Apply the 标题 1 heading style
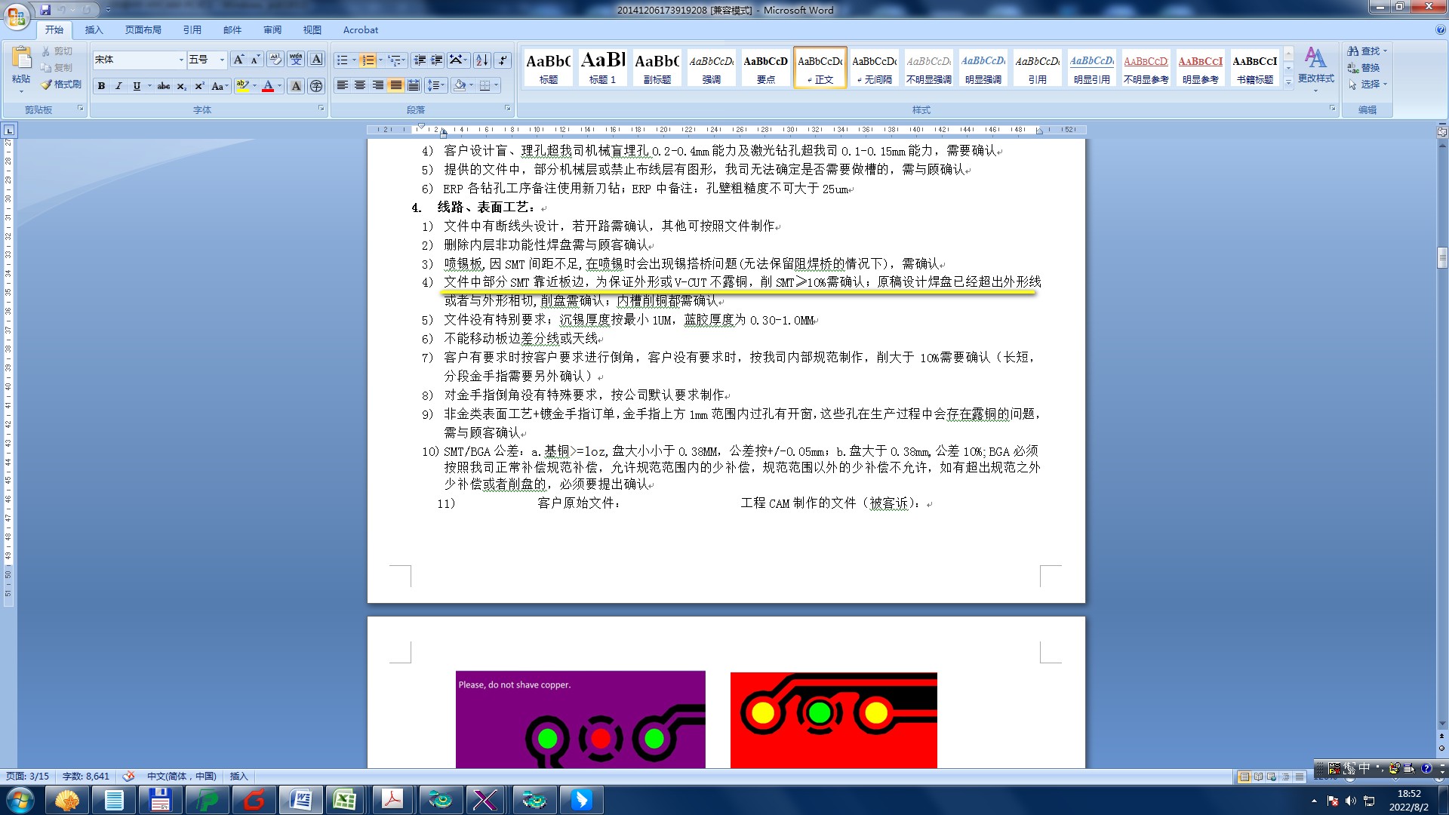The image size is (1449, 815). (x=602, y=67)
